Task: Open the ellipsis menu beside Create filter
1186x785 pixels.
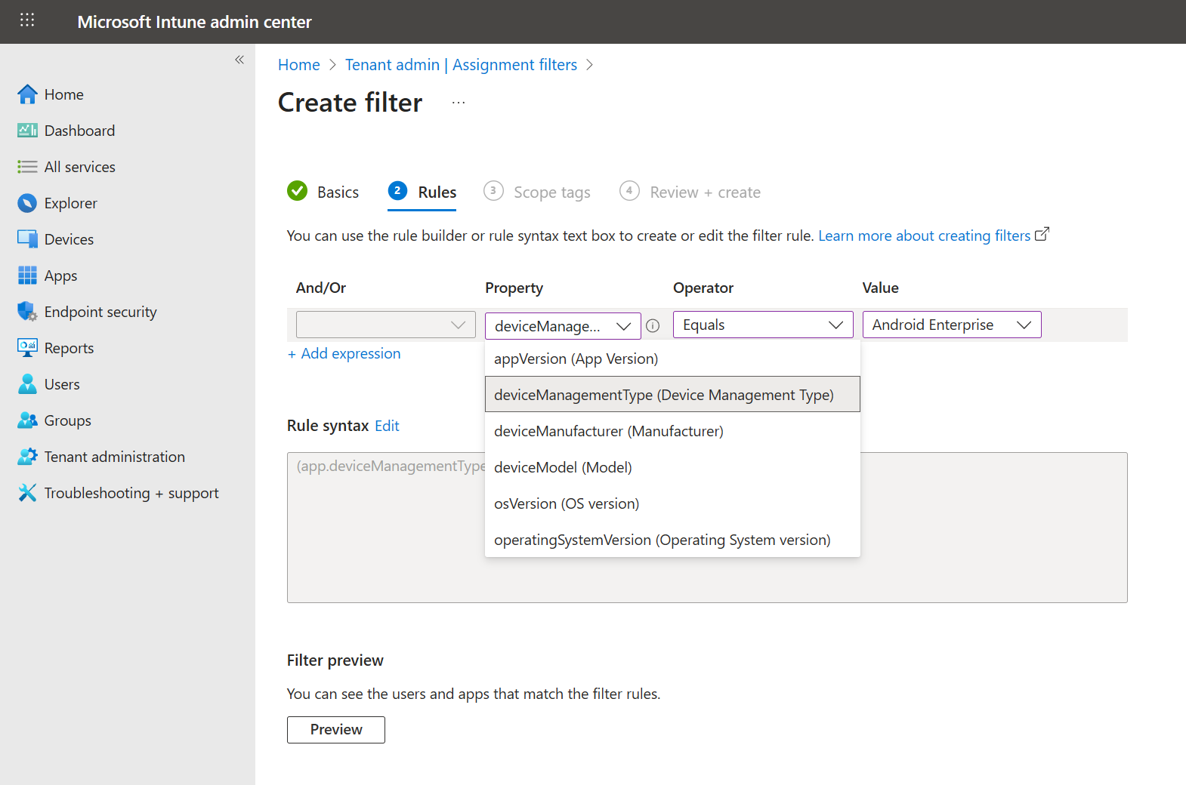Action: point(459,103)
